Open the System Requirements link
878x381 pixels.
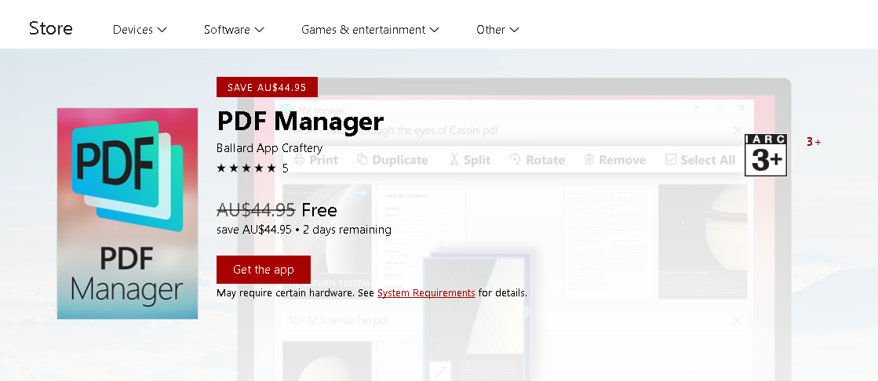(426, 292)
